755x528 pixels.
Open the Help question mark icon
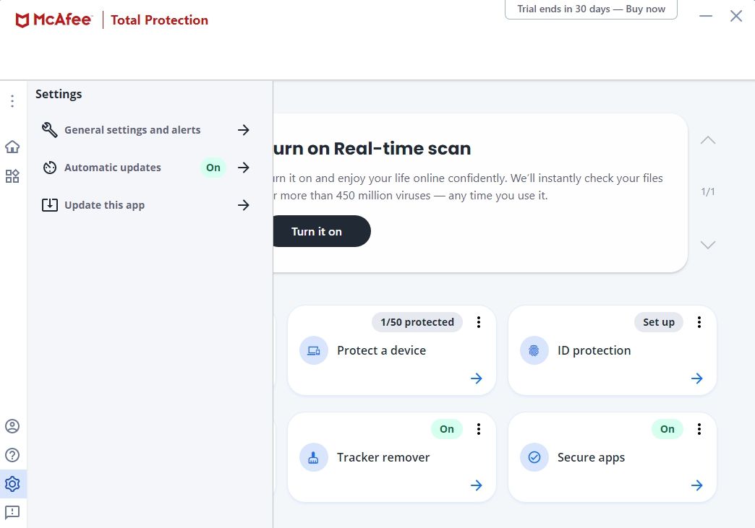click(12, 455)
